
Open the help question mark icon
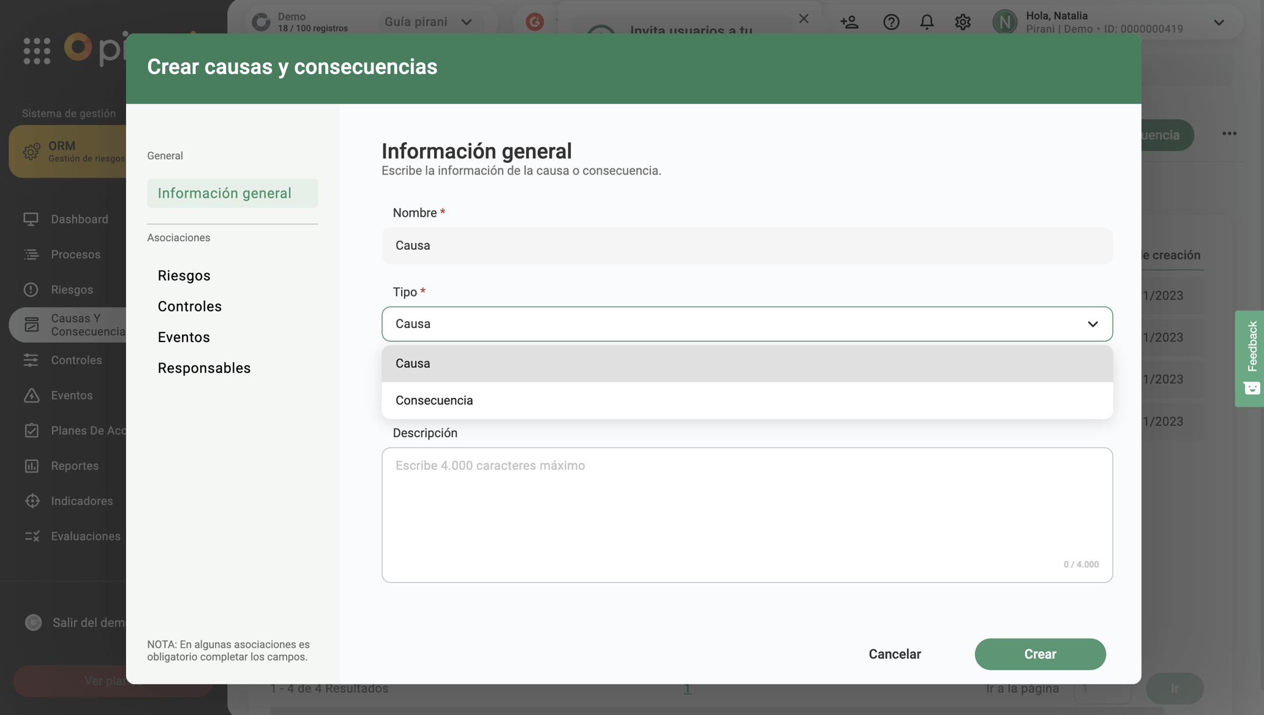click(891, 22)
